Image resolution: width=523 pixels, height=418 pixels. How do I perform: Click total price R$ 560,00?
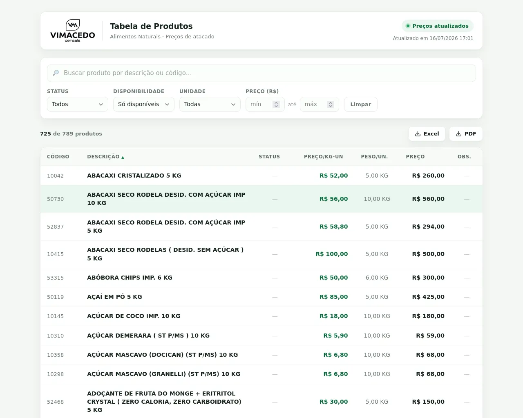(428, 199)
